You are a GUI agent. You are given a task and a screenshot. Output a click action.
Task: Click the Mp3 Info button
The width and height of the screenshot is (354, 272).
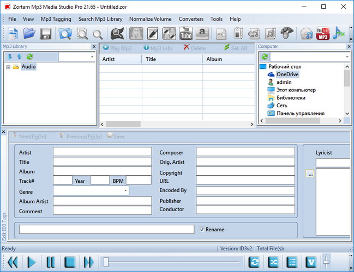(158, 48)
